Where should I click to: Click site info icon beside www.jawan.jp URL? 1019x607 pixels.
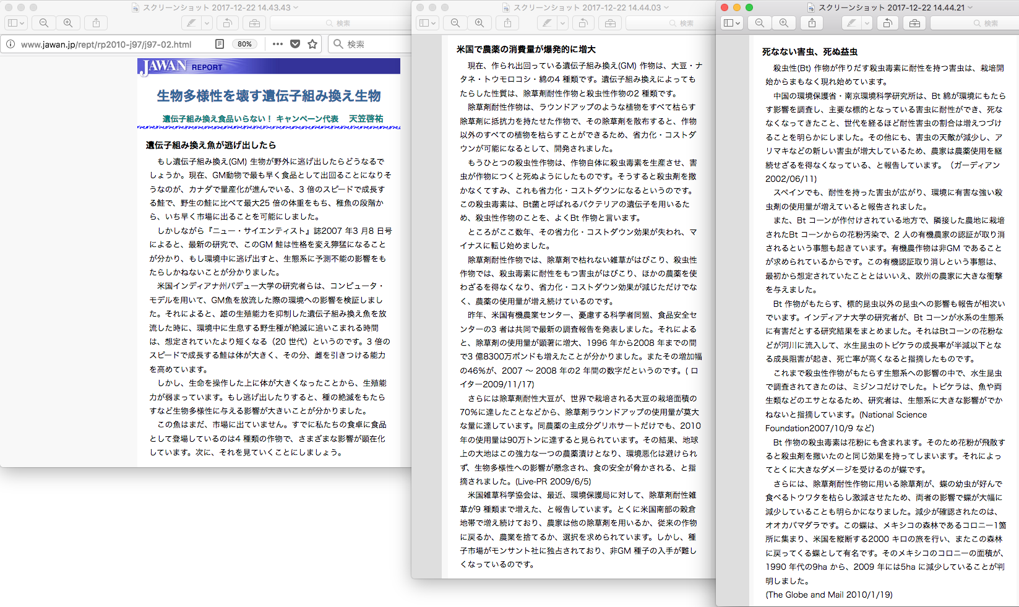click(11, 44)
